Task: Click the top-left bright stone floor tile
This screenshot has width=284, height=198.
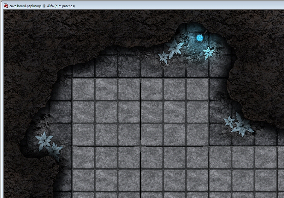Action: [x=83, y=89]
